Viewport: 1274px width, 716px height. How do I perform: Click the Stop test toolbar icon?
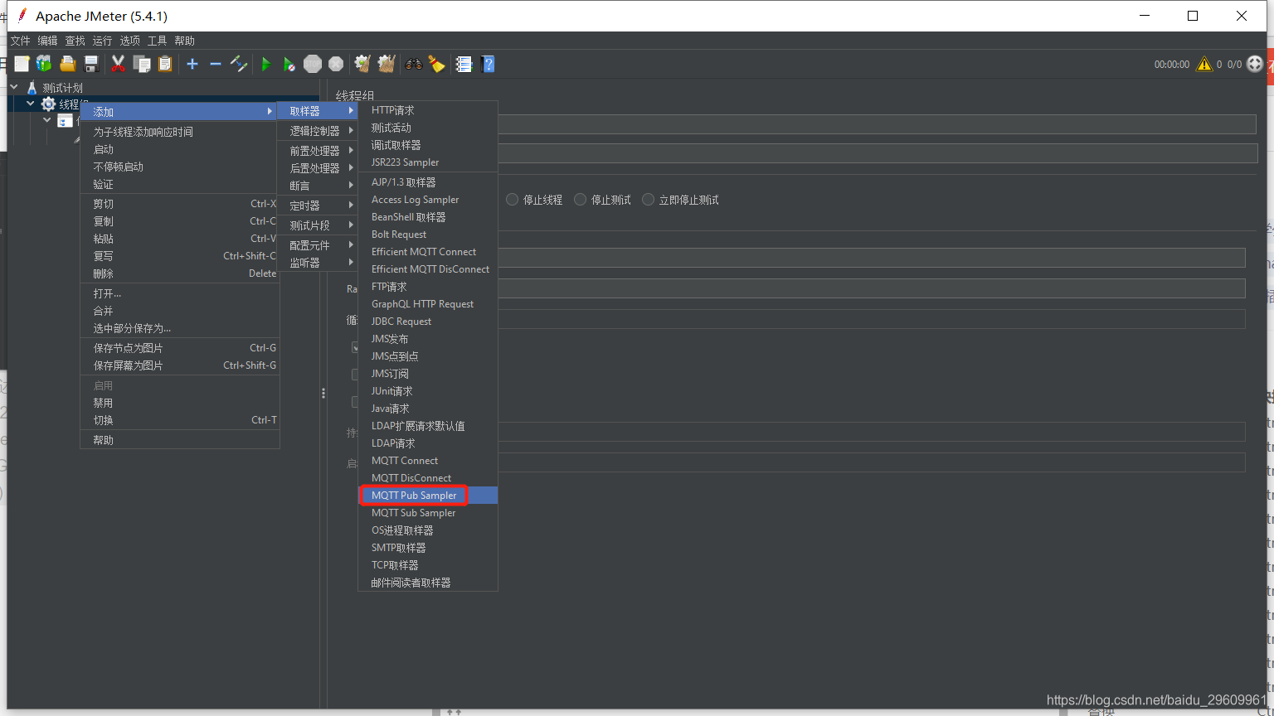click(x=312, y=64)
